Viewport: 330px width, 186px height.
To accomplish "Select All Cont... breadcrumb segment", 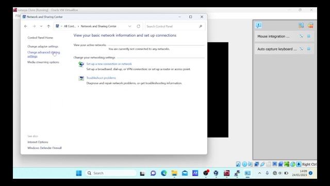I will pos(70,26).
